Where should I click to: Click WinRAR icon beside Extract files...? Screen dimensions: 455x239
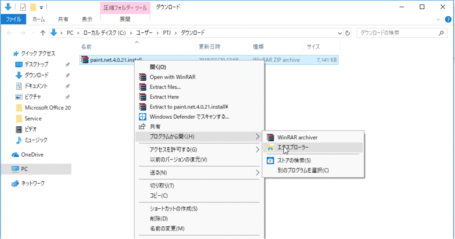pos(142,87)
